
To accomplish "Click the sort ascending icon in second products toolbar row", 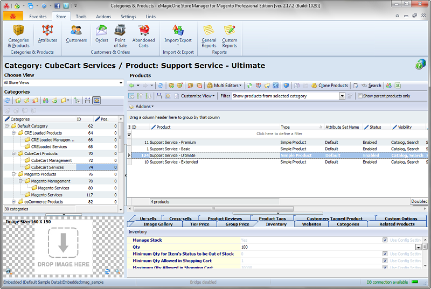I will (140, 96).
